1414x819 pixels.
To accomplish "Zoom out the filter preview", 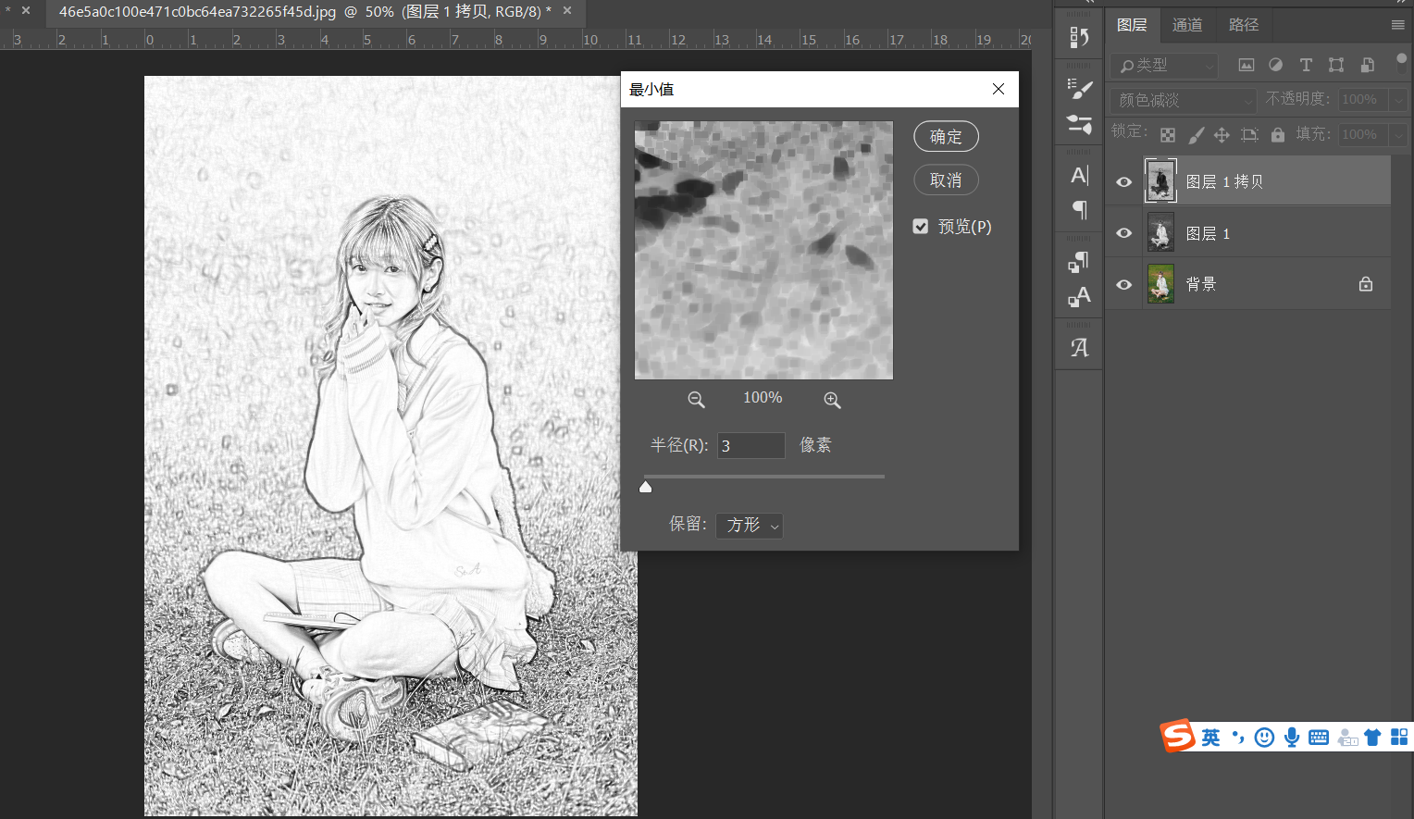I will pyautogui.click(x=696, y=400).
